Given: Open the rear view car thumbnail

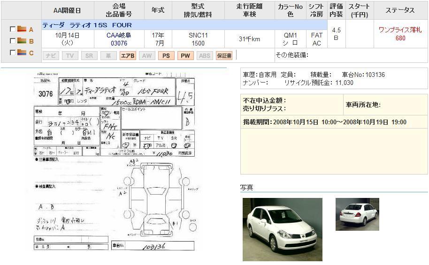Looking at the screenshot, I should [357, 214].
